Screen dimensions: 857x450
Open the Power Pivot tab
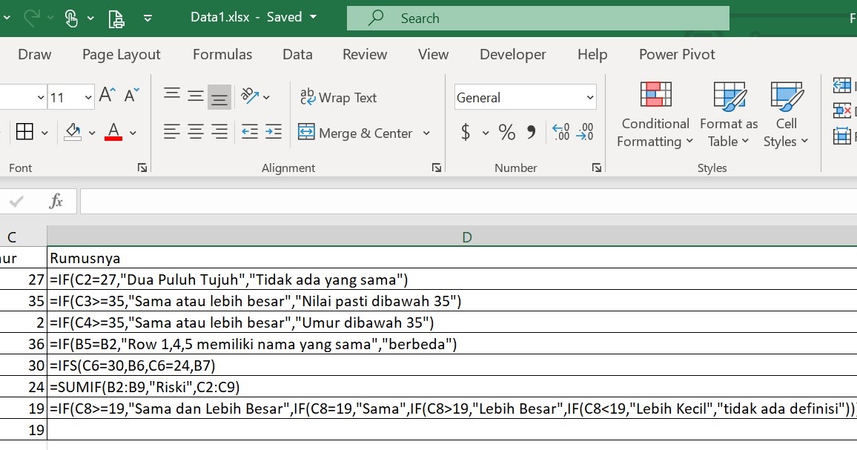pos(675,54)
